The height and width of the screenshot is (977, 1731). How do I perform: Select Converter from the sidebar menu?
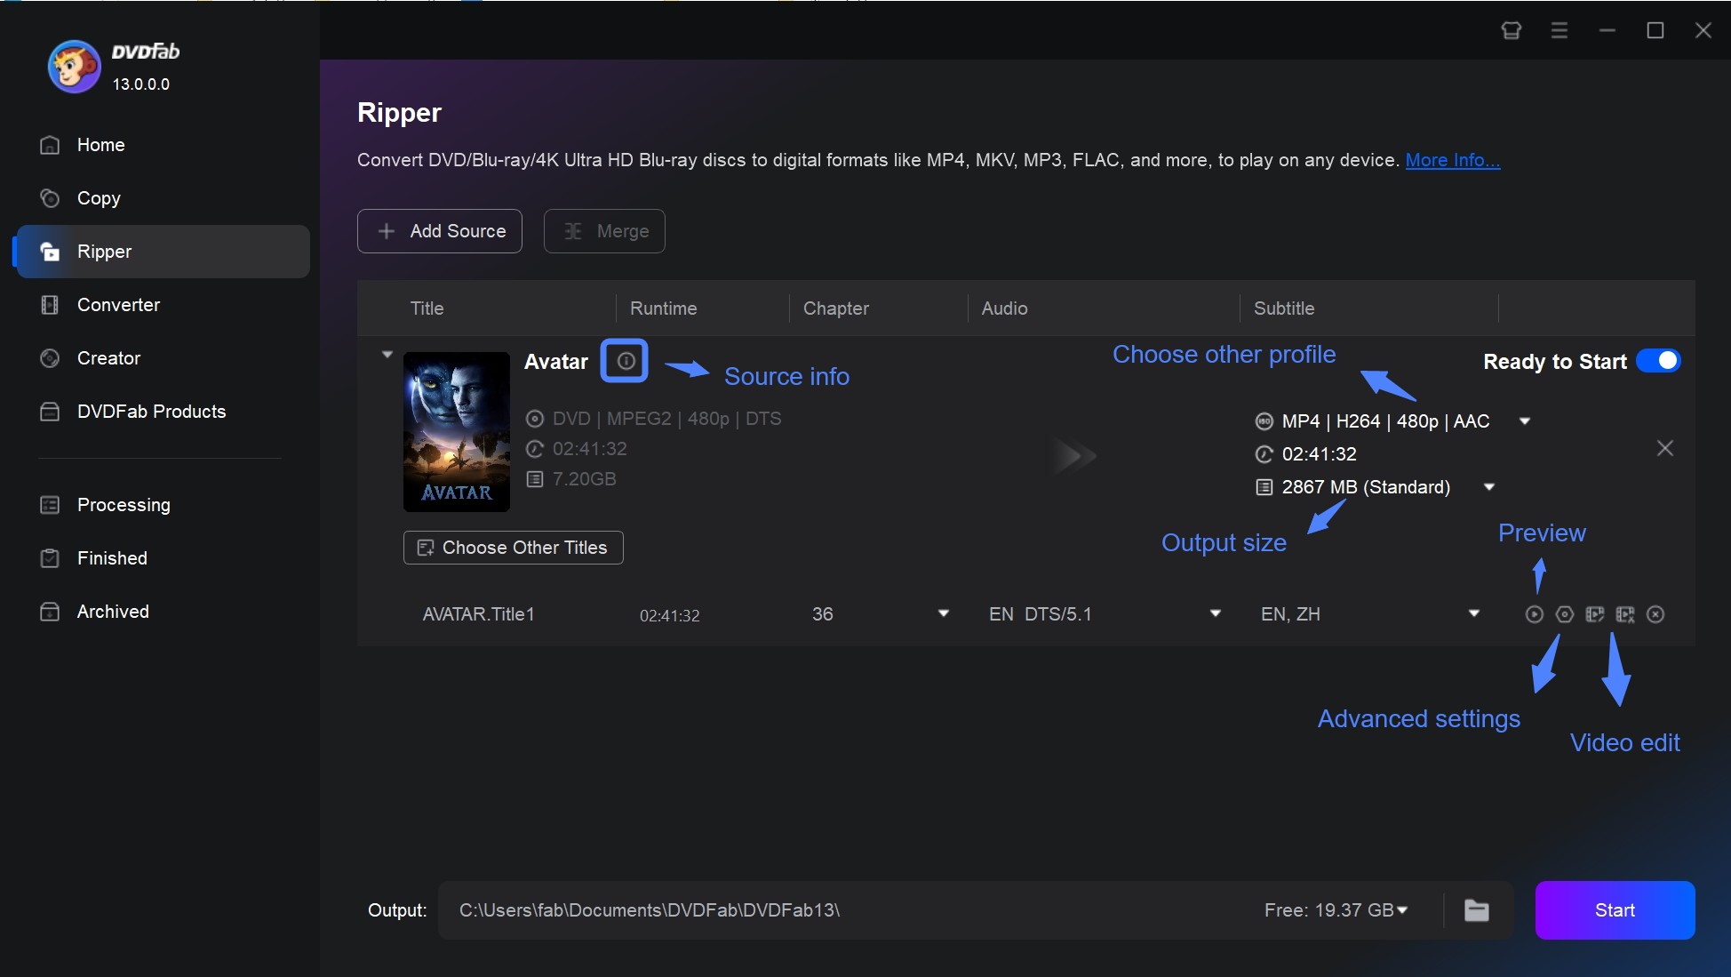[x=117, y=303]
